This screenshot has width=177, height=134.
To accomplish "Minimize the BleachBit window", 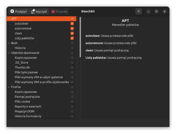I will pos(148,12).
